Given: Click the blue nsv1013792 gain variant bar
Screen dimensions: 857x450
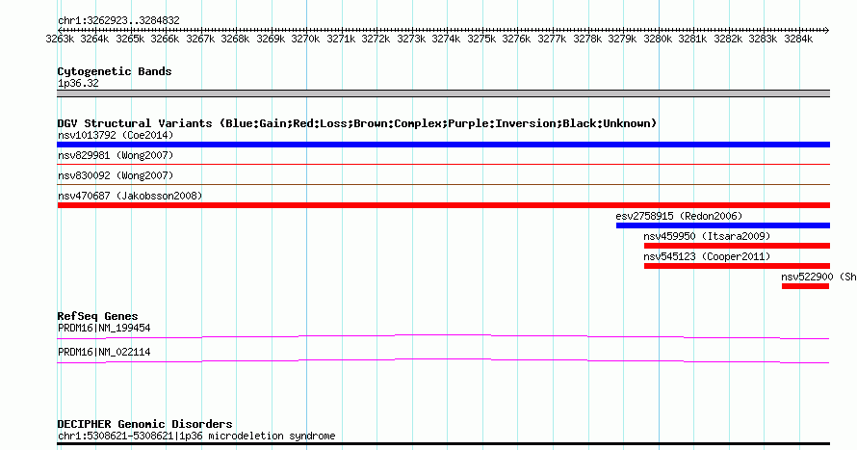Looking at the screenshot, I should tap(443, 145).
